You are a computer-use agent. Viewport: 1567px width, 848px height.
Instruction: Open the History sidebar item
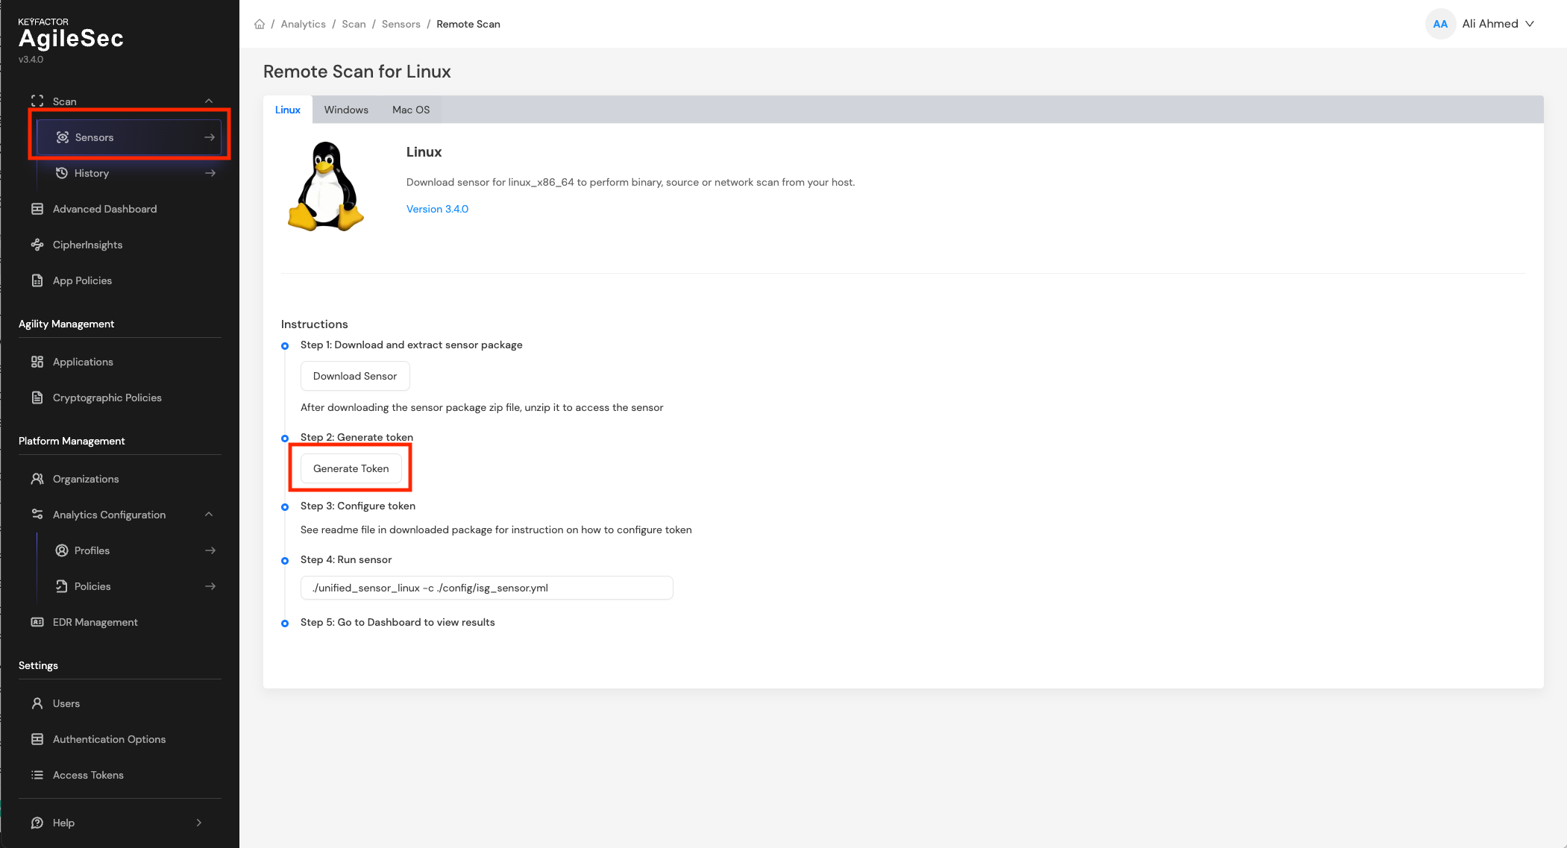point(92,173)
